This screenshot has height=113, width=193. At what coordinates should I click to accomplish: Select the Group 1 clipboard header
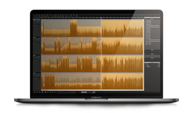point(152,19)
